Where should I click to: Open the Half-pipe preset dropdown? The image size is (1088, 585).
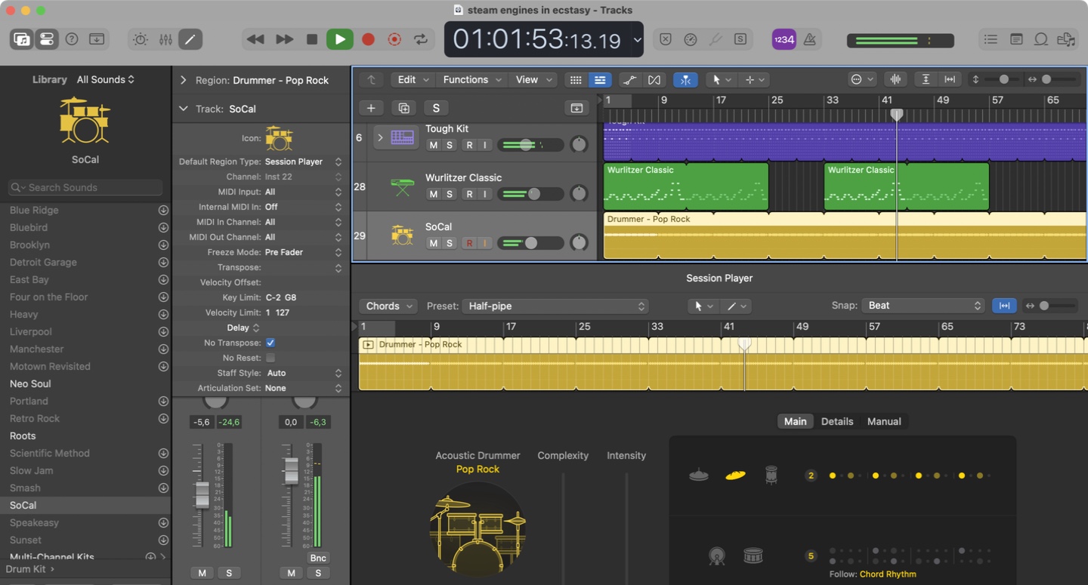click(x=556, y=306)
